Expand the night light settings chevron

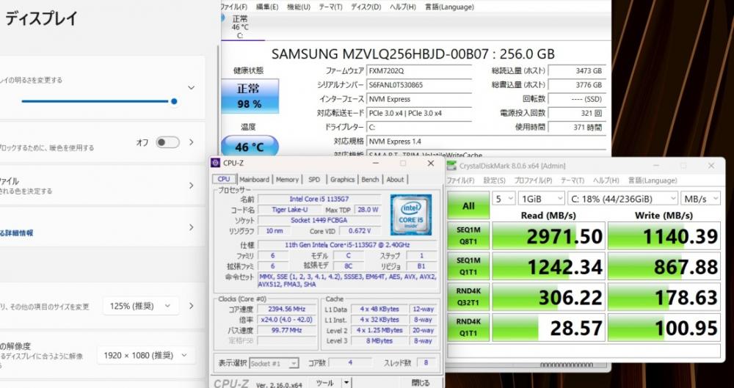191,142
